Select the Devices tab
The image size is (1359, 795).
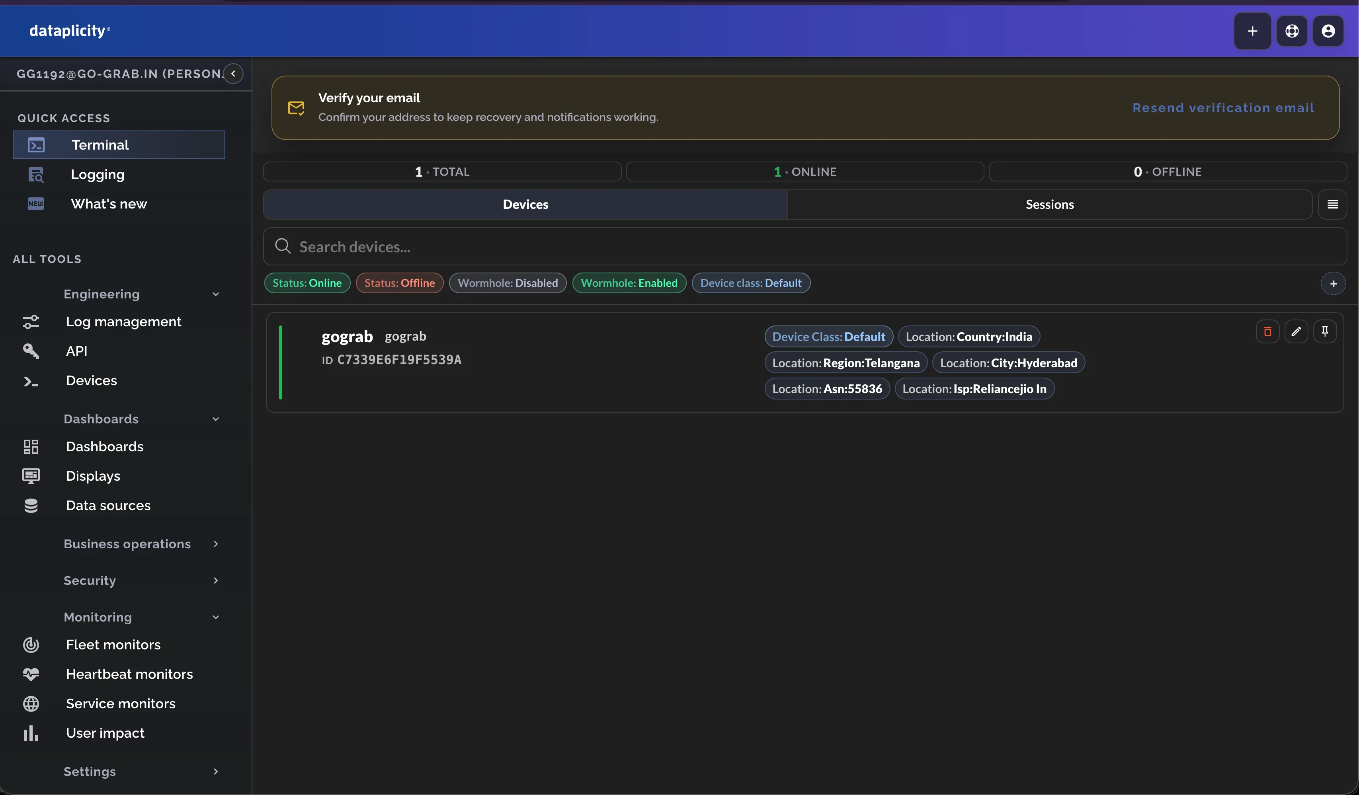coord(526,204)
